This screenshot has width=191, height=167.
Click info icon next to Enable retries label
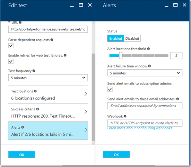point(65,55)
